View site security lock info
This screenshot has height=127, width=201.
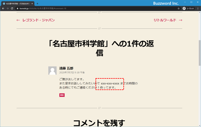(x=18, y=9)
